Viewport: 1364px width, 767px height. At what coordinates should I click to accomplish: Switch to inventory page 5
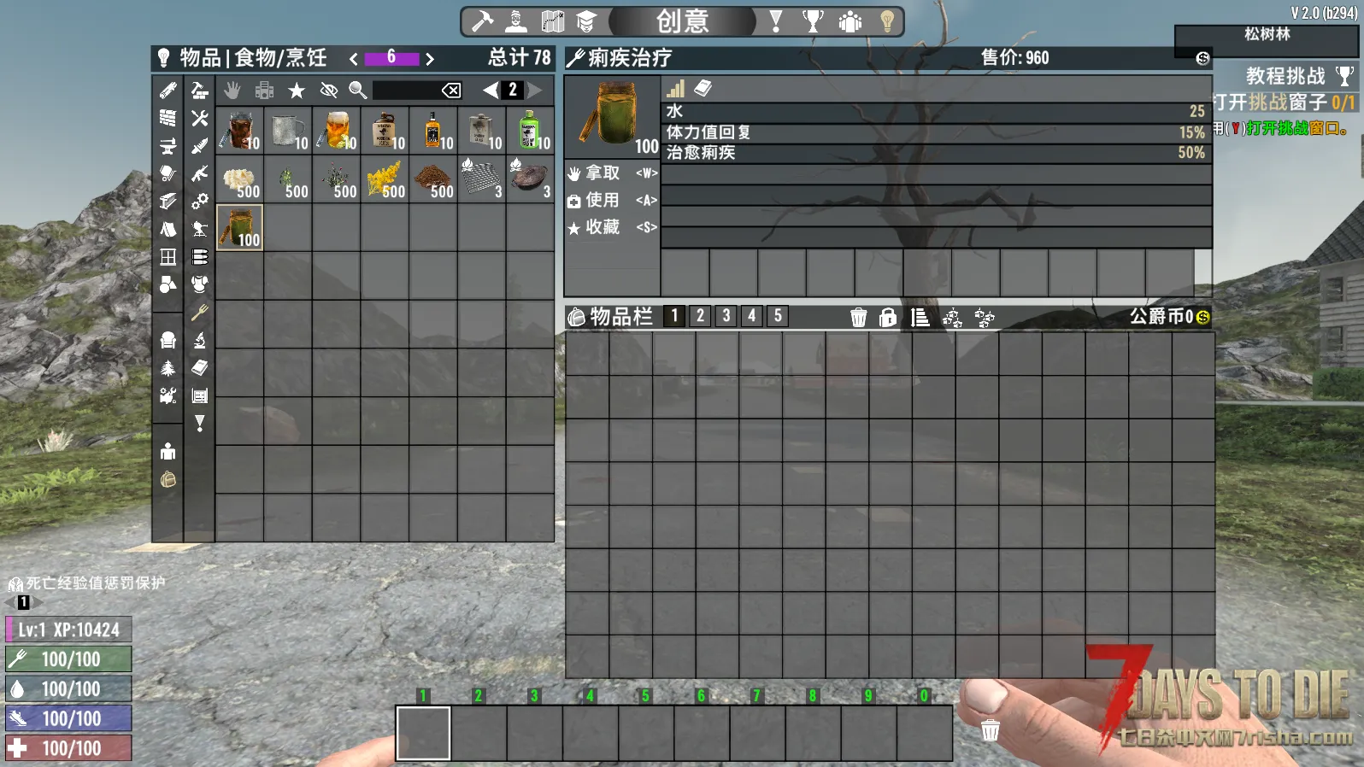[x=778, y=316]
